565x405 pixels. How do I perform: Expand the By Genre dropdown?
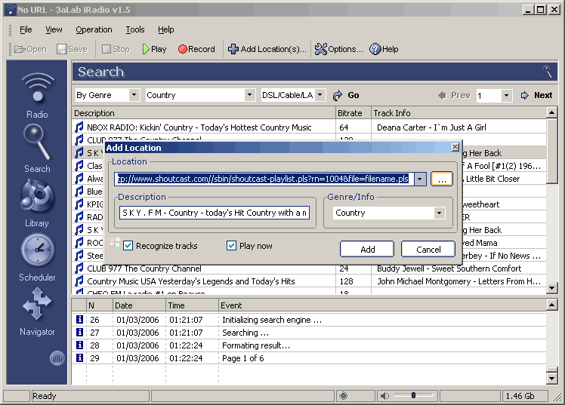pos(134,95)
